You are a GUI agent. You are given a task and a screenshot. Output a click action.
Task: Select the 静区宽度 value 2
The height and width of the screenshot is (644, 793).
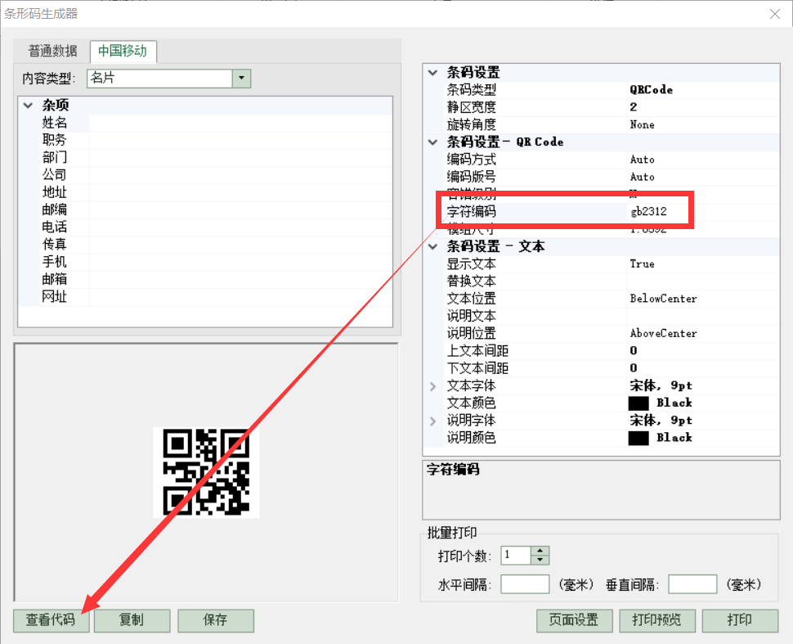[x=703, y=107]
